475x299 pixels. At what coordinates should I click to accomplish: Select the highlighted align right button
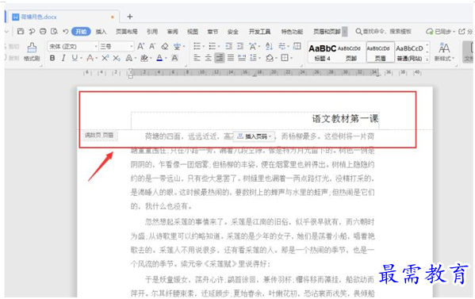click(220, 58)
